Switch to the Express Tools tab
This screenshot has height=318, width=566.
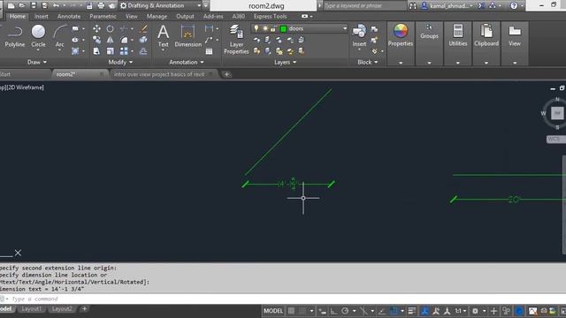[x=270, y=16]
